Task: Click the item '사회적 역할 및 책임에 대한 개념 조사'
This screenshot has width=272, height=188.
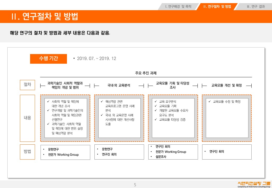Action: 65,104
